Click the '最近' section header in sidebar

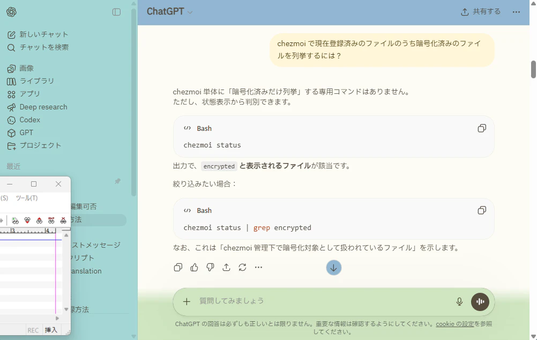14,167
